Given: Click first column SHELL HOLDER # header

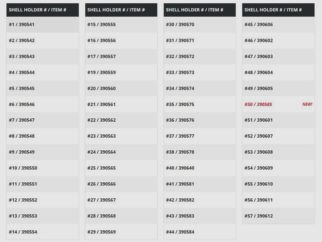Looking at the screenshot, I should 43,10.
